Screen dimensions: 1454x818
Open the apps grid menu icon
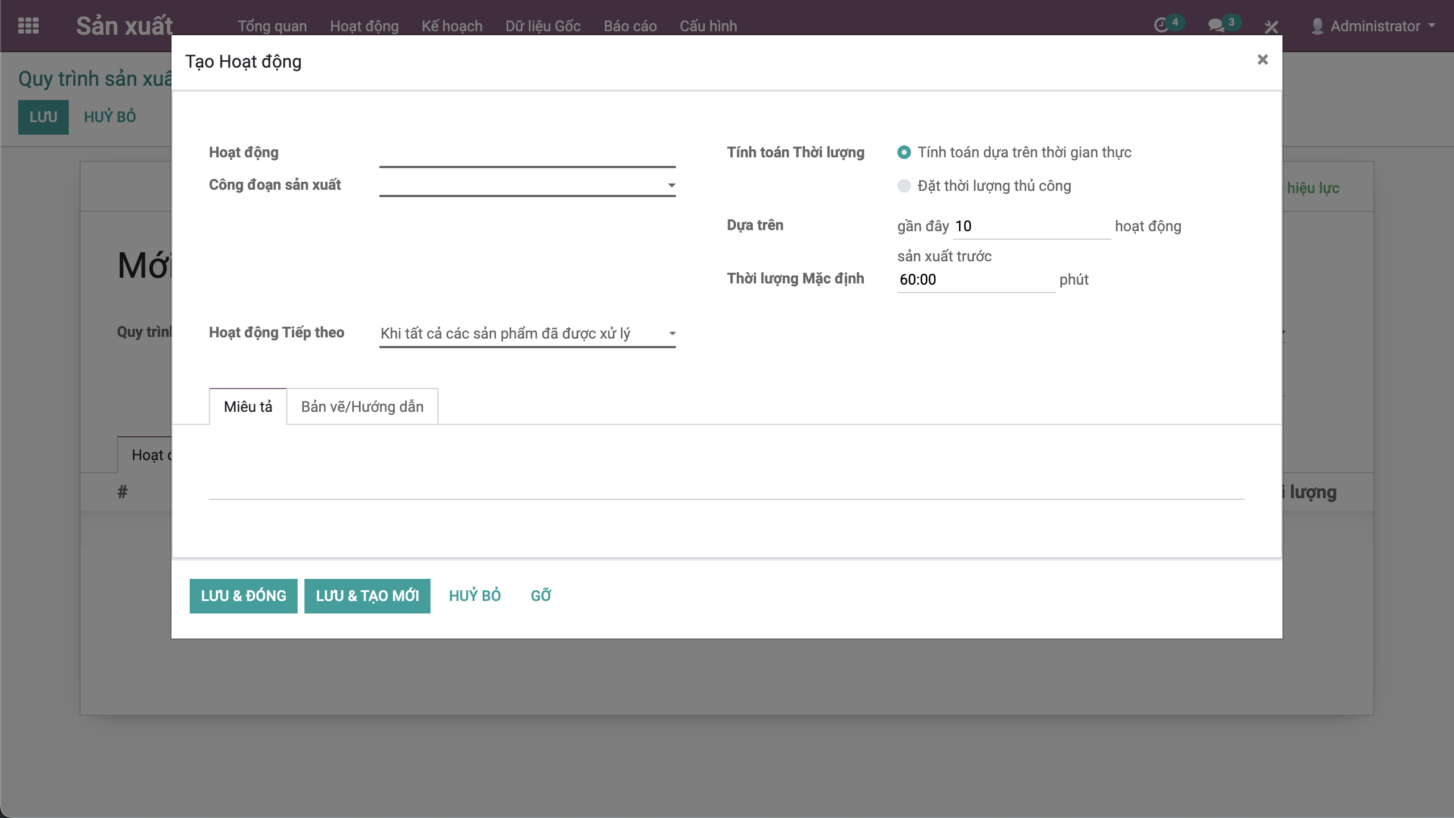[x=28, y=26]
